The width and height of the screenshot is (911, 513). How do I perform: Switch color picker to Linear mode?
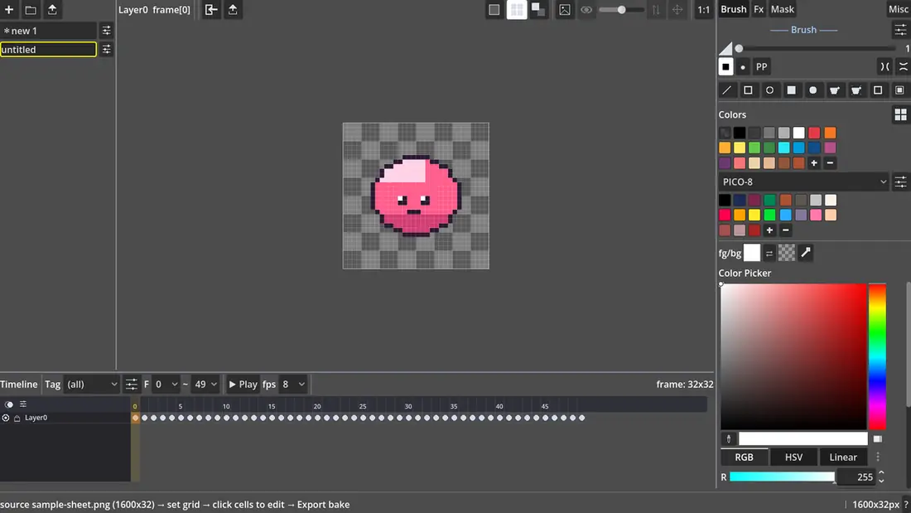(843, 457)
